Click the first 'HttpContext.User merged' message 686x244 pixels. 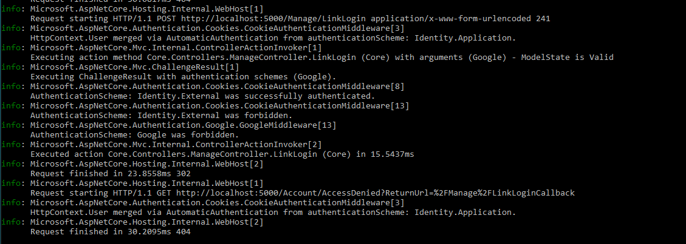273,38
